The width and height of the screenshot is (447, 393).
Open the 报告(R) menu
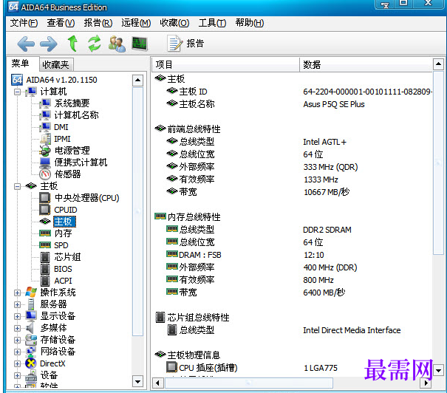coord(98,23)
